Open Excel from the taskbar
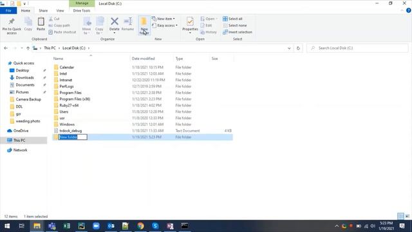The width and height of the screenshot is (412, 232). 67,226
